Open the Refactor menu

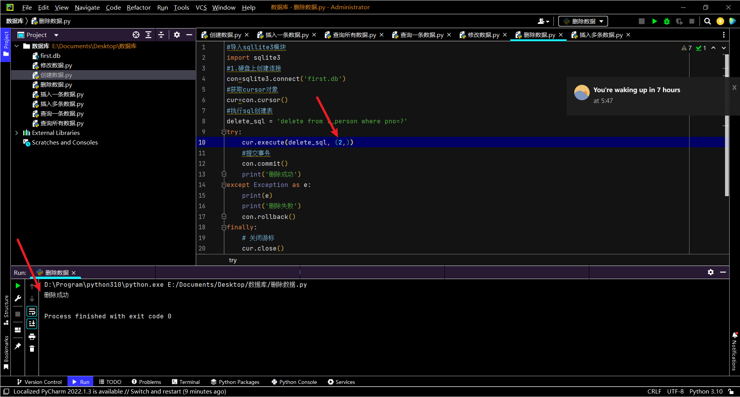pyautogui.click(x=138, y=7)
